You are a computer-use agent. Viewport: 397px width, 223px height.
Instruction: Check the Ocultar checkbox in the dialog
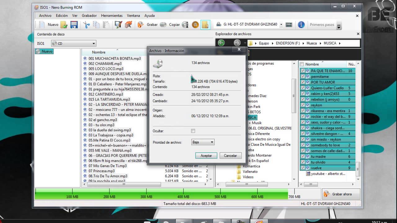click(193, 131)
